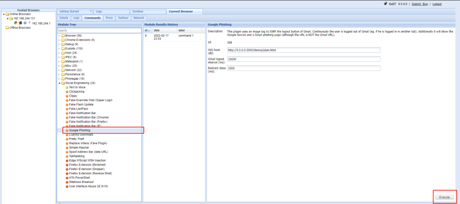The width and height of the screenshot is (460, 204).
Task: Click the orange dot beside Clippy module
Action: pos(67,96)
